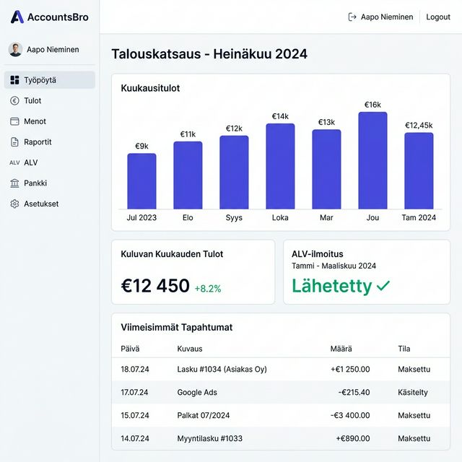
Task: Click the +€1 250.00 amount cell
Action: pos(350,369)
